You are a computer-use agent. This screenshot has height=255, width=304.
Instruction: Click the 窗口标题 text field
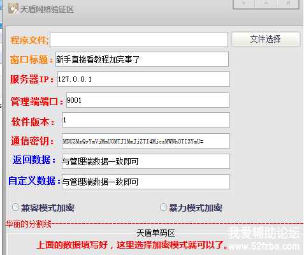[142, 59]
